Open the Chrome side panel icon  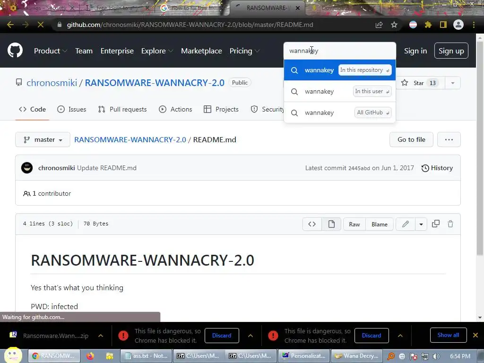coord(443,25)
